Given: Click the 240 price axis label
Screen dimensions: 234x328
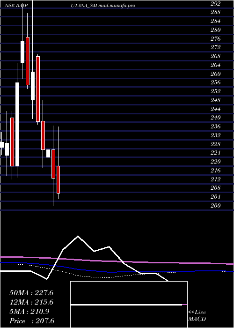Looking at the screenshot, I should click(x=216, y=118).
